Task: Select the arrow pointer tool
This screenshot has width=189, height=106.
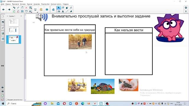Action: [x=59, y=8]
